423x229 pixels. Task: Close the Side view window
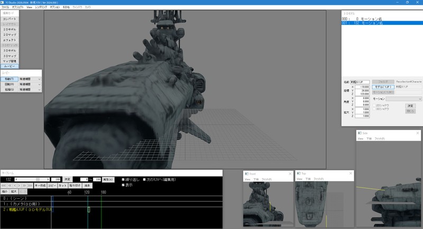(418, 133)
